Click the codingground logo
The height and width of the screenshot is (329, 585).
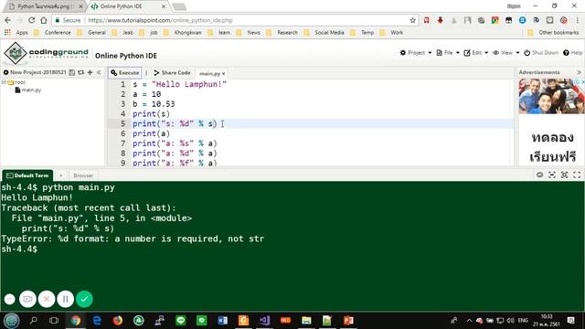pyautogui.click(x=47, y=53)
